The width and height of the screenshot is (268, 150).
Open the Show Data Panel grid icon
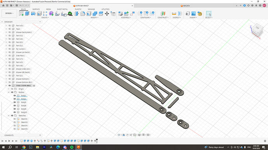coord(7,5)
